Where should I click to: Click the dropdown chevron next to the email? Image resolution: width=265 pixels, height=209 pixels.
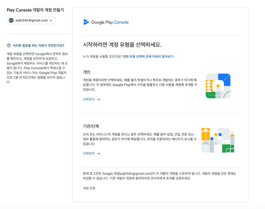51,21
